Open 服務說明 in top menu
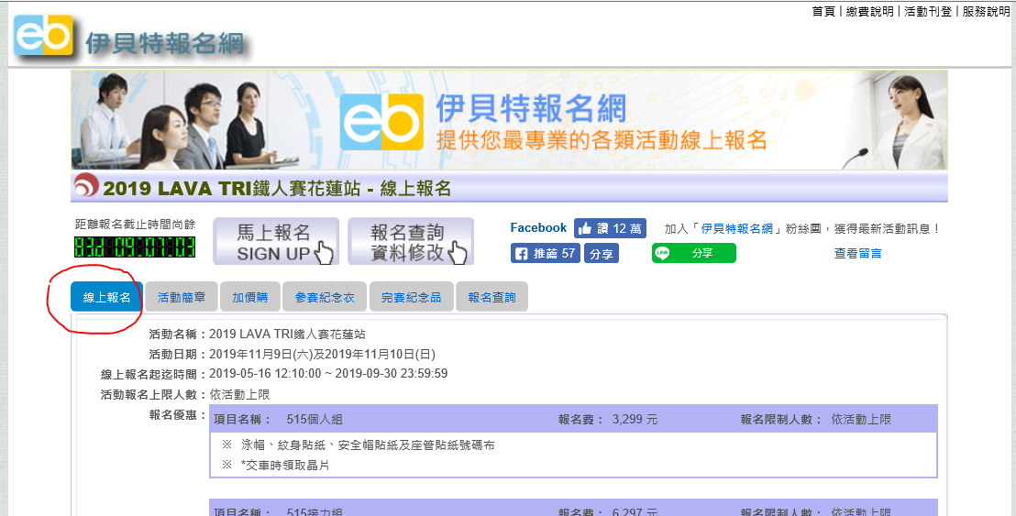This screenshot has height=516, width=1016. pyautogui.click(x=986, y=11)
